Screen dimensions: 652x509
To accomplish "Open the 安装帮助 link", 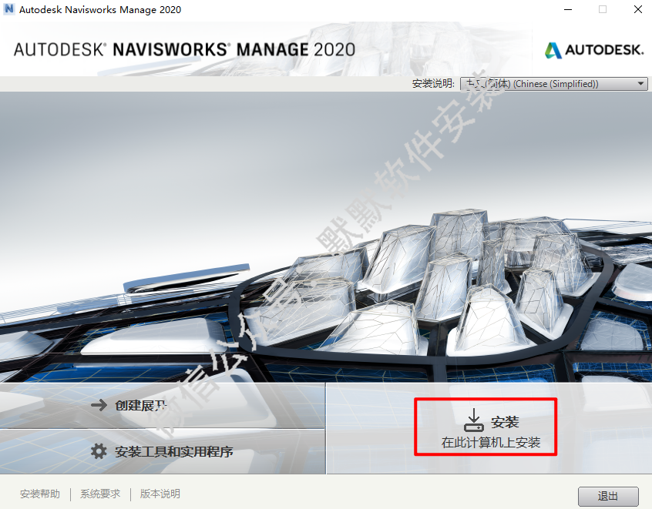I will click(x=40, y=494).
